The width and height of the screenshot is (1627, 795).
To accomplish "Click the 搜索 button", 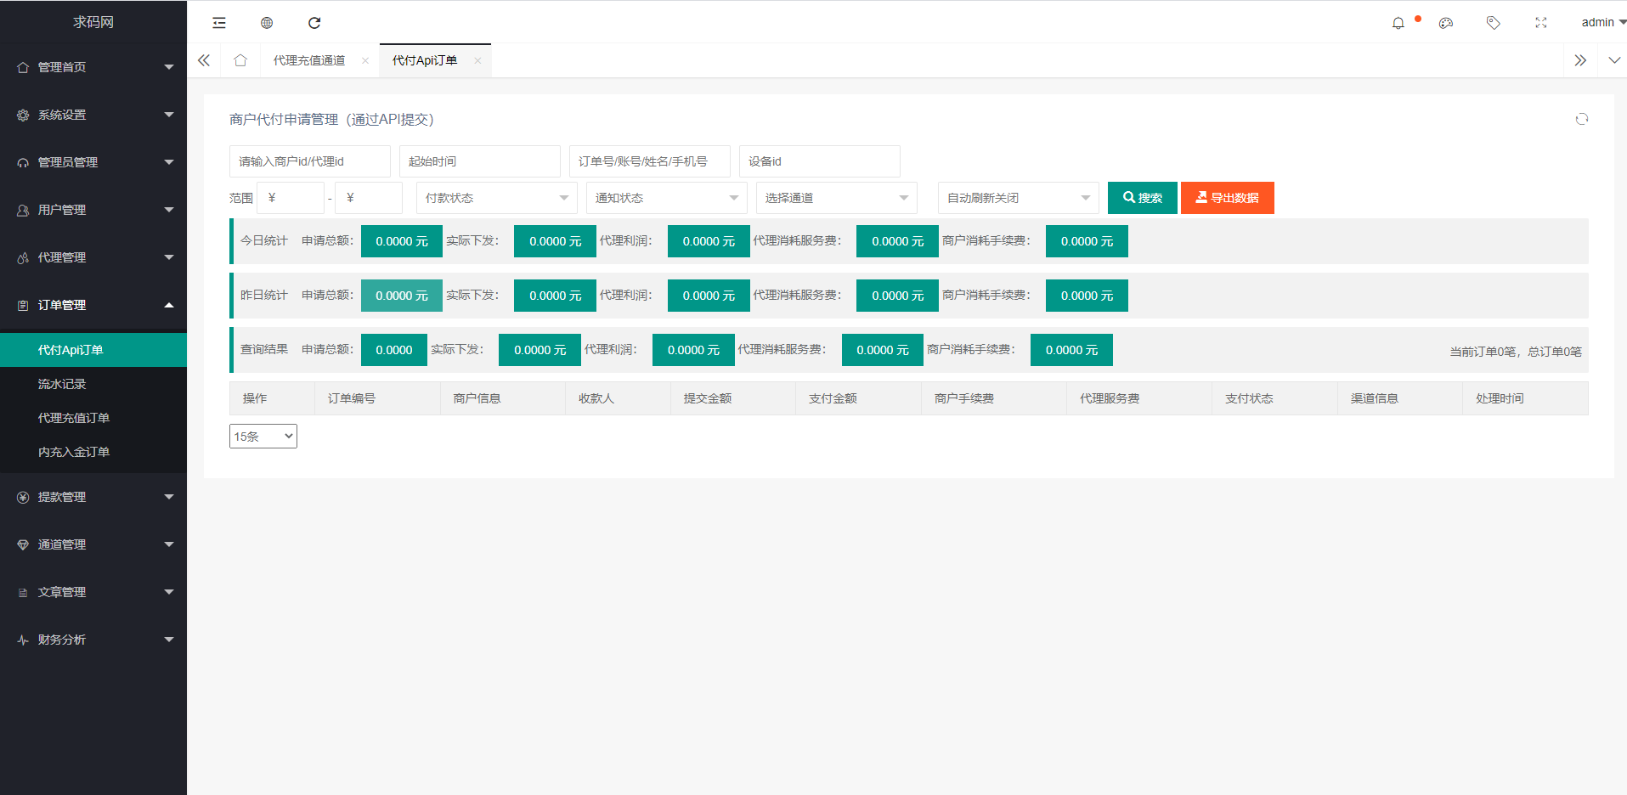I will pyautogui.click(x=1142, y=198).
